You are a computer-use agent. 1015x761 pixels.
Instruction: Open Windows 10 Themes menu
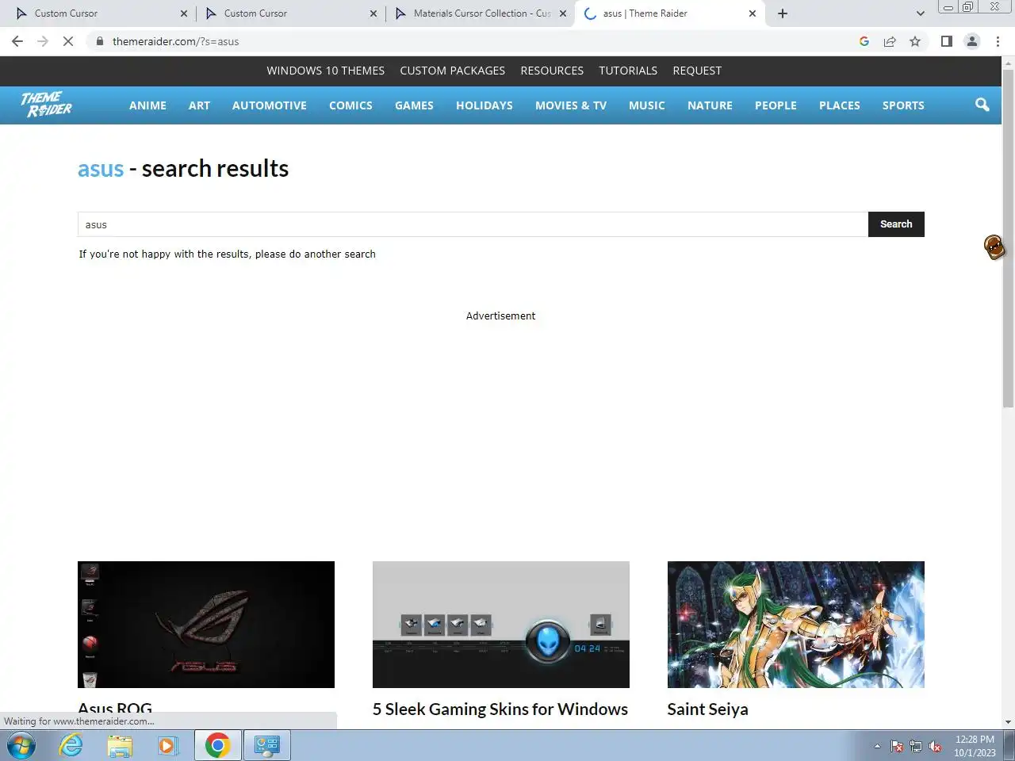click(x=325, y=71)
